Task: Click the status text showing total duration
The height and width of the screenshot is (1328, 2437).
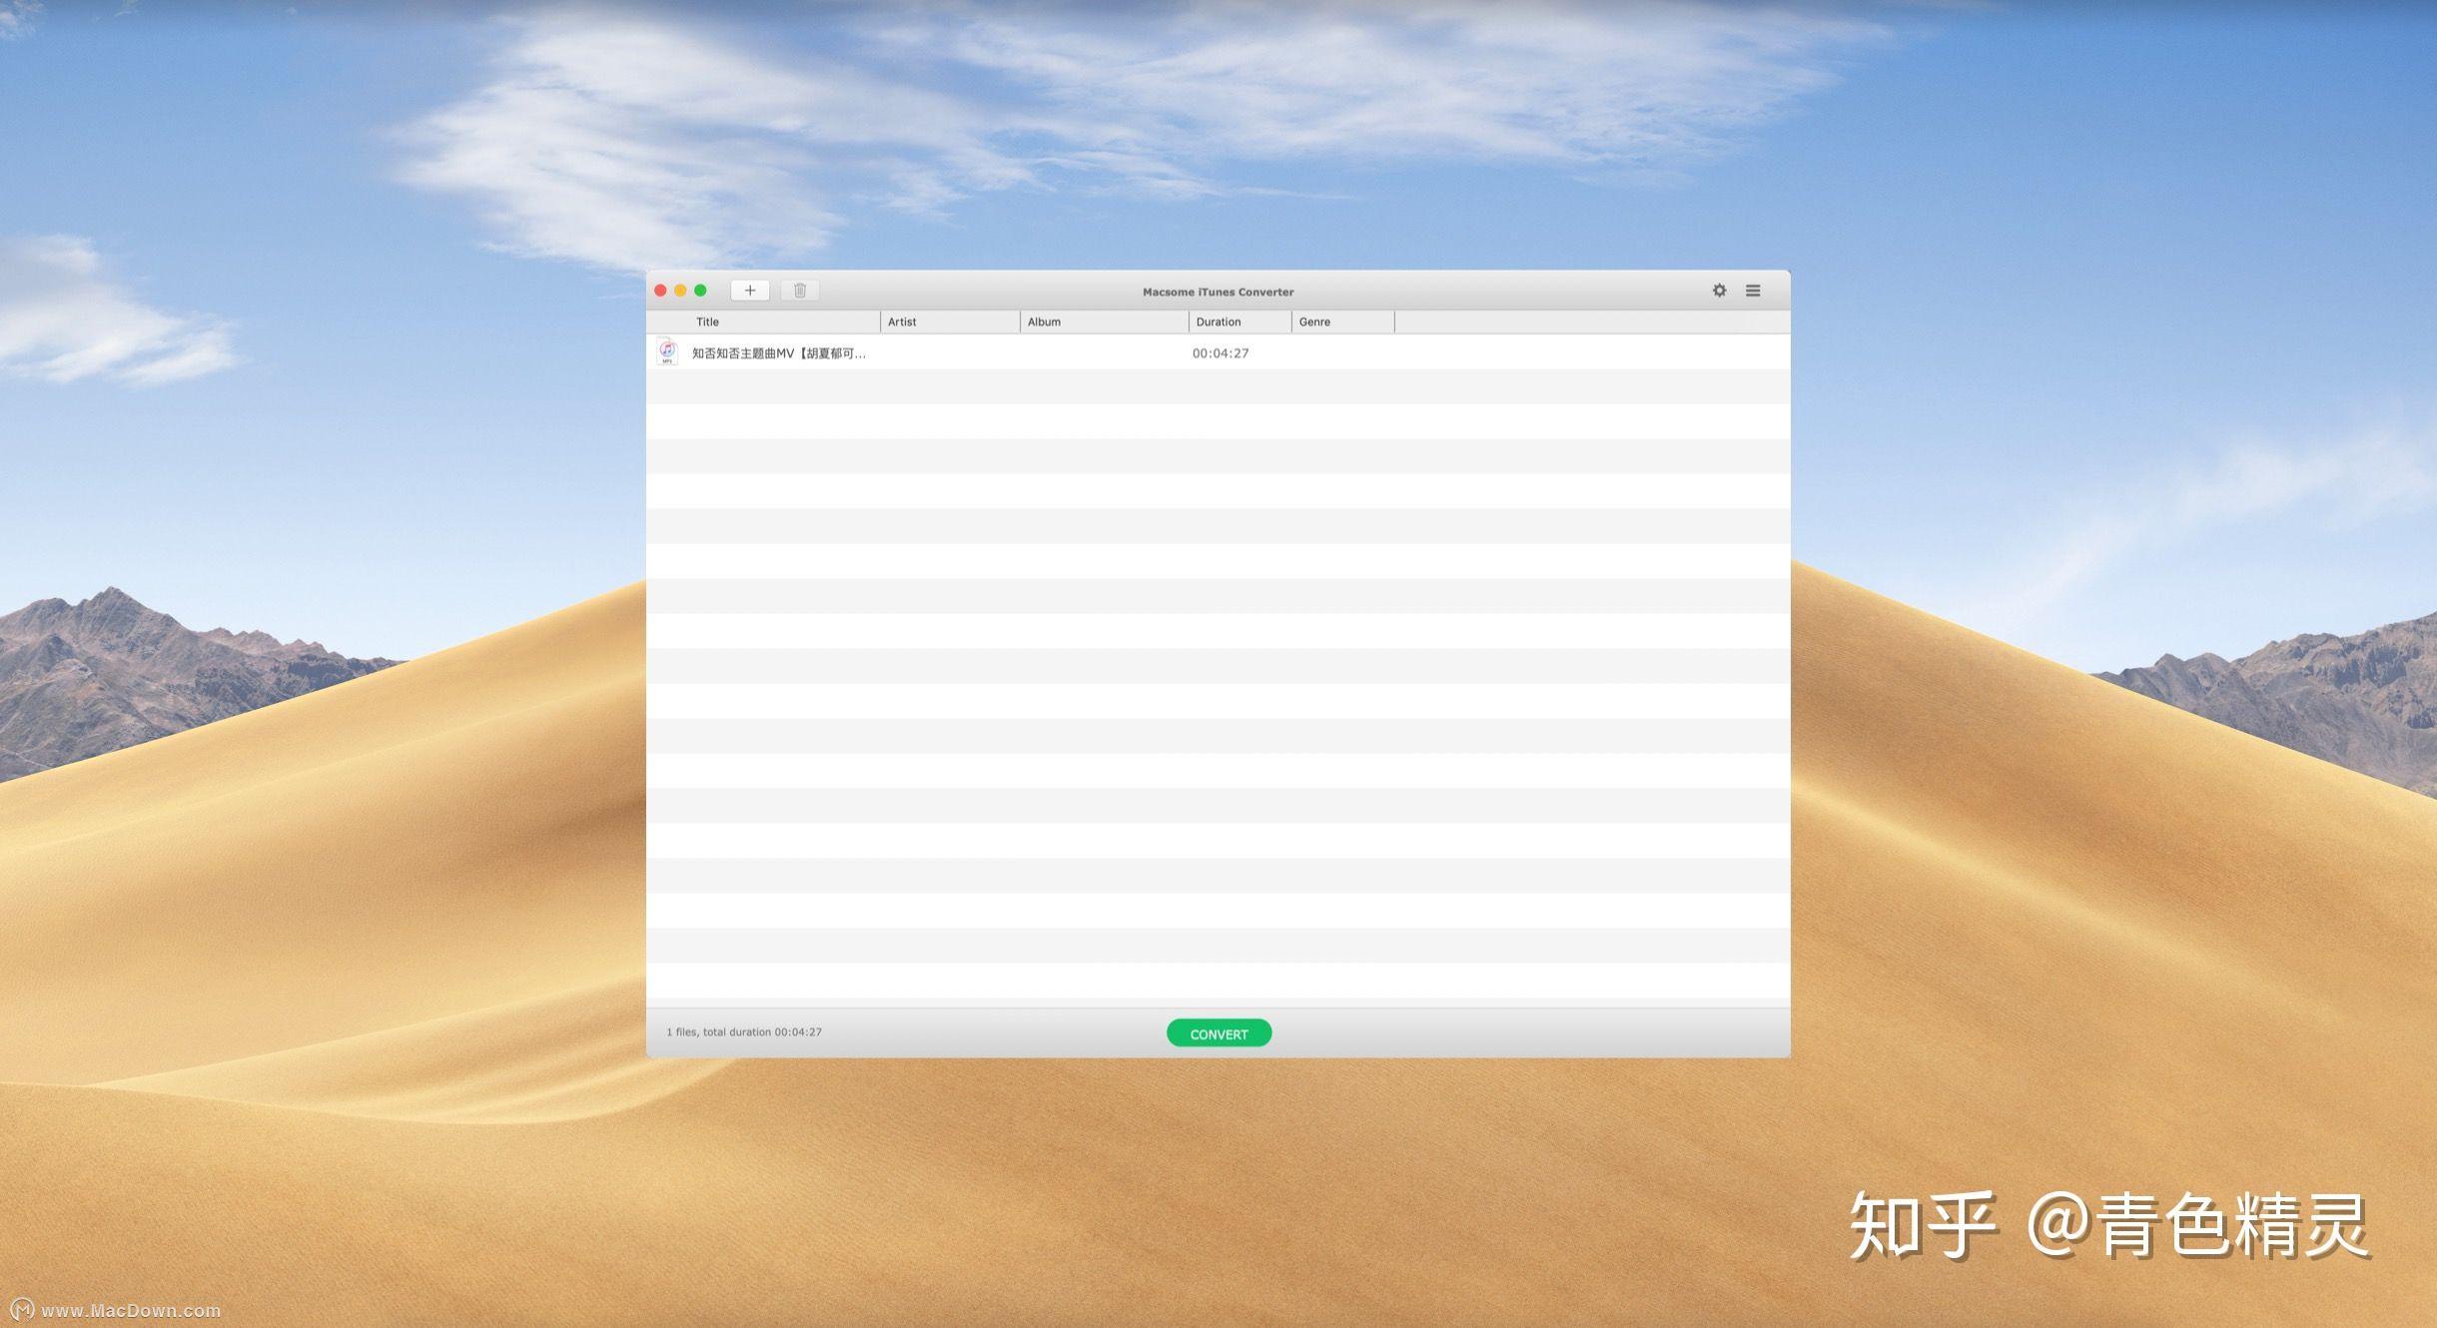Action: tap(743, 1031)
